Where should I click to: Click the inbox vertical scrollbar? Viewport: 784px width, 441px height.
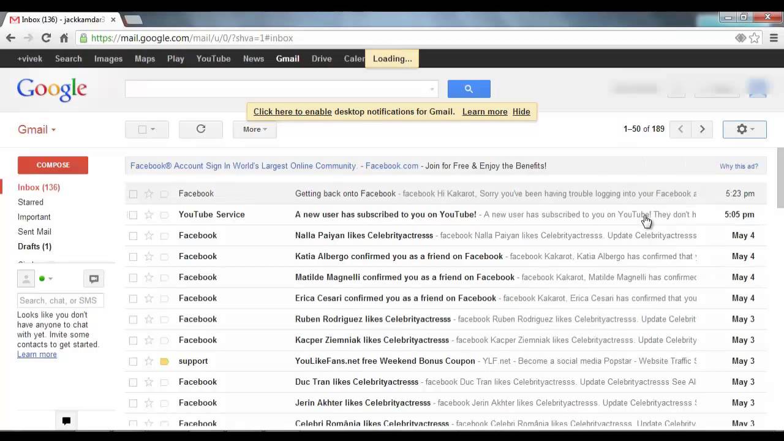coord(780,178)
